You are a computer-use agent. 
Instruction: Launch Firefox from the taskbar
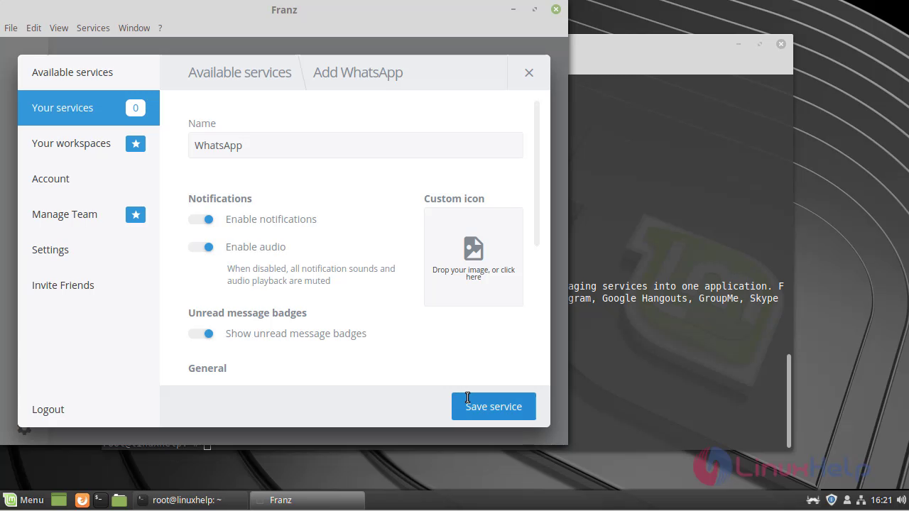coord(82,500)
